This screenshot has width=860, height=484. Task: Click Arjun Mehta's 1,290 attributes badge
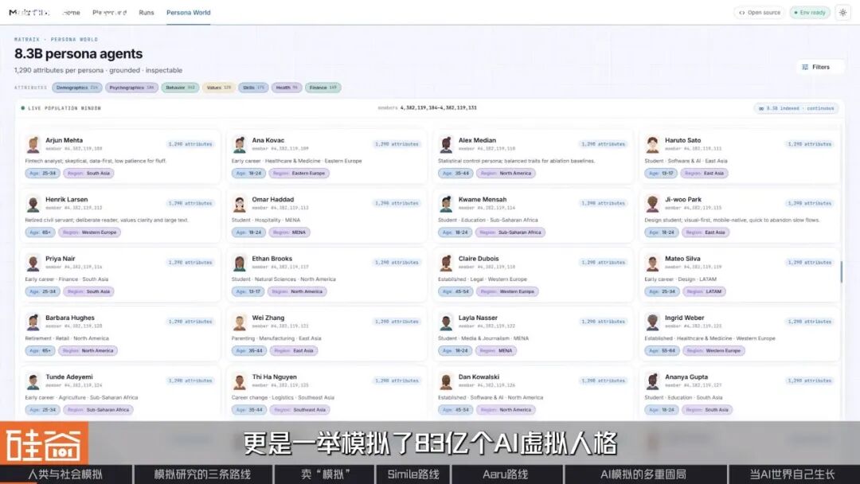pos(190,144)
